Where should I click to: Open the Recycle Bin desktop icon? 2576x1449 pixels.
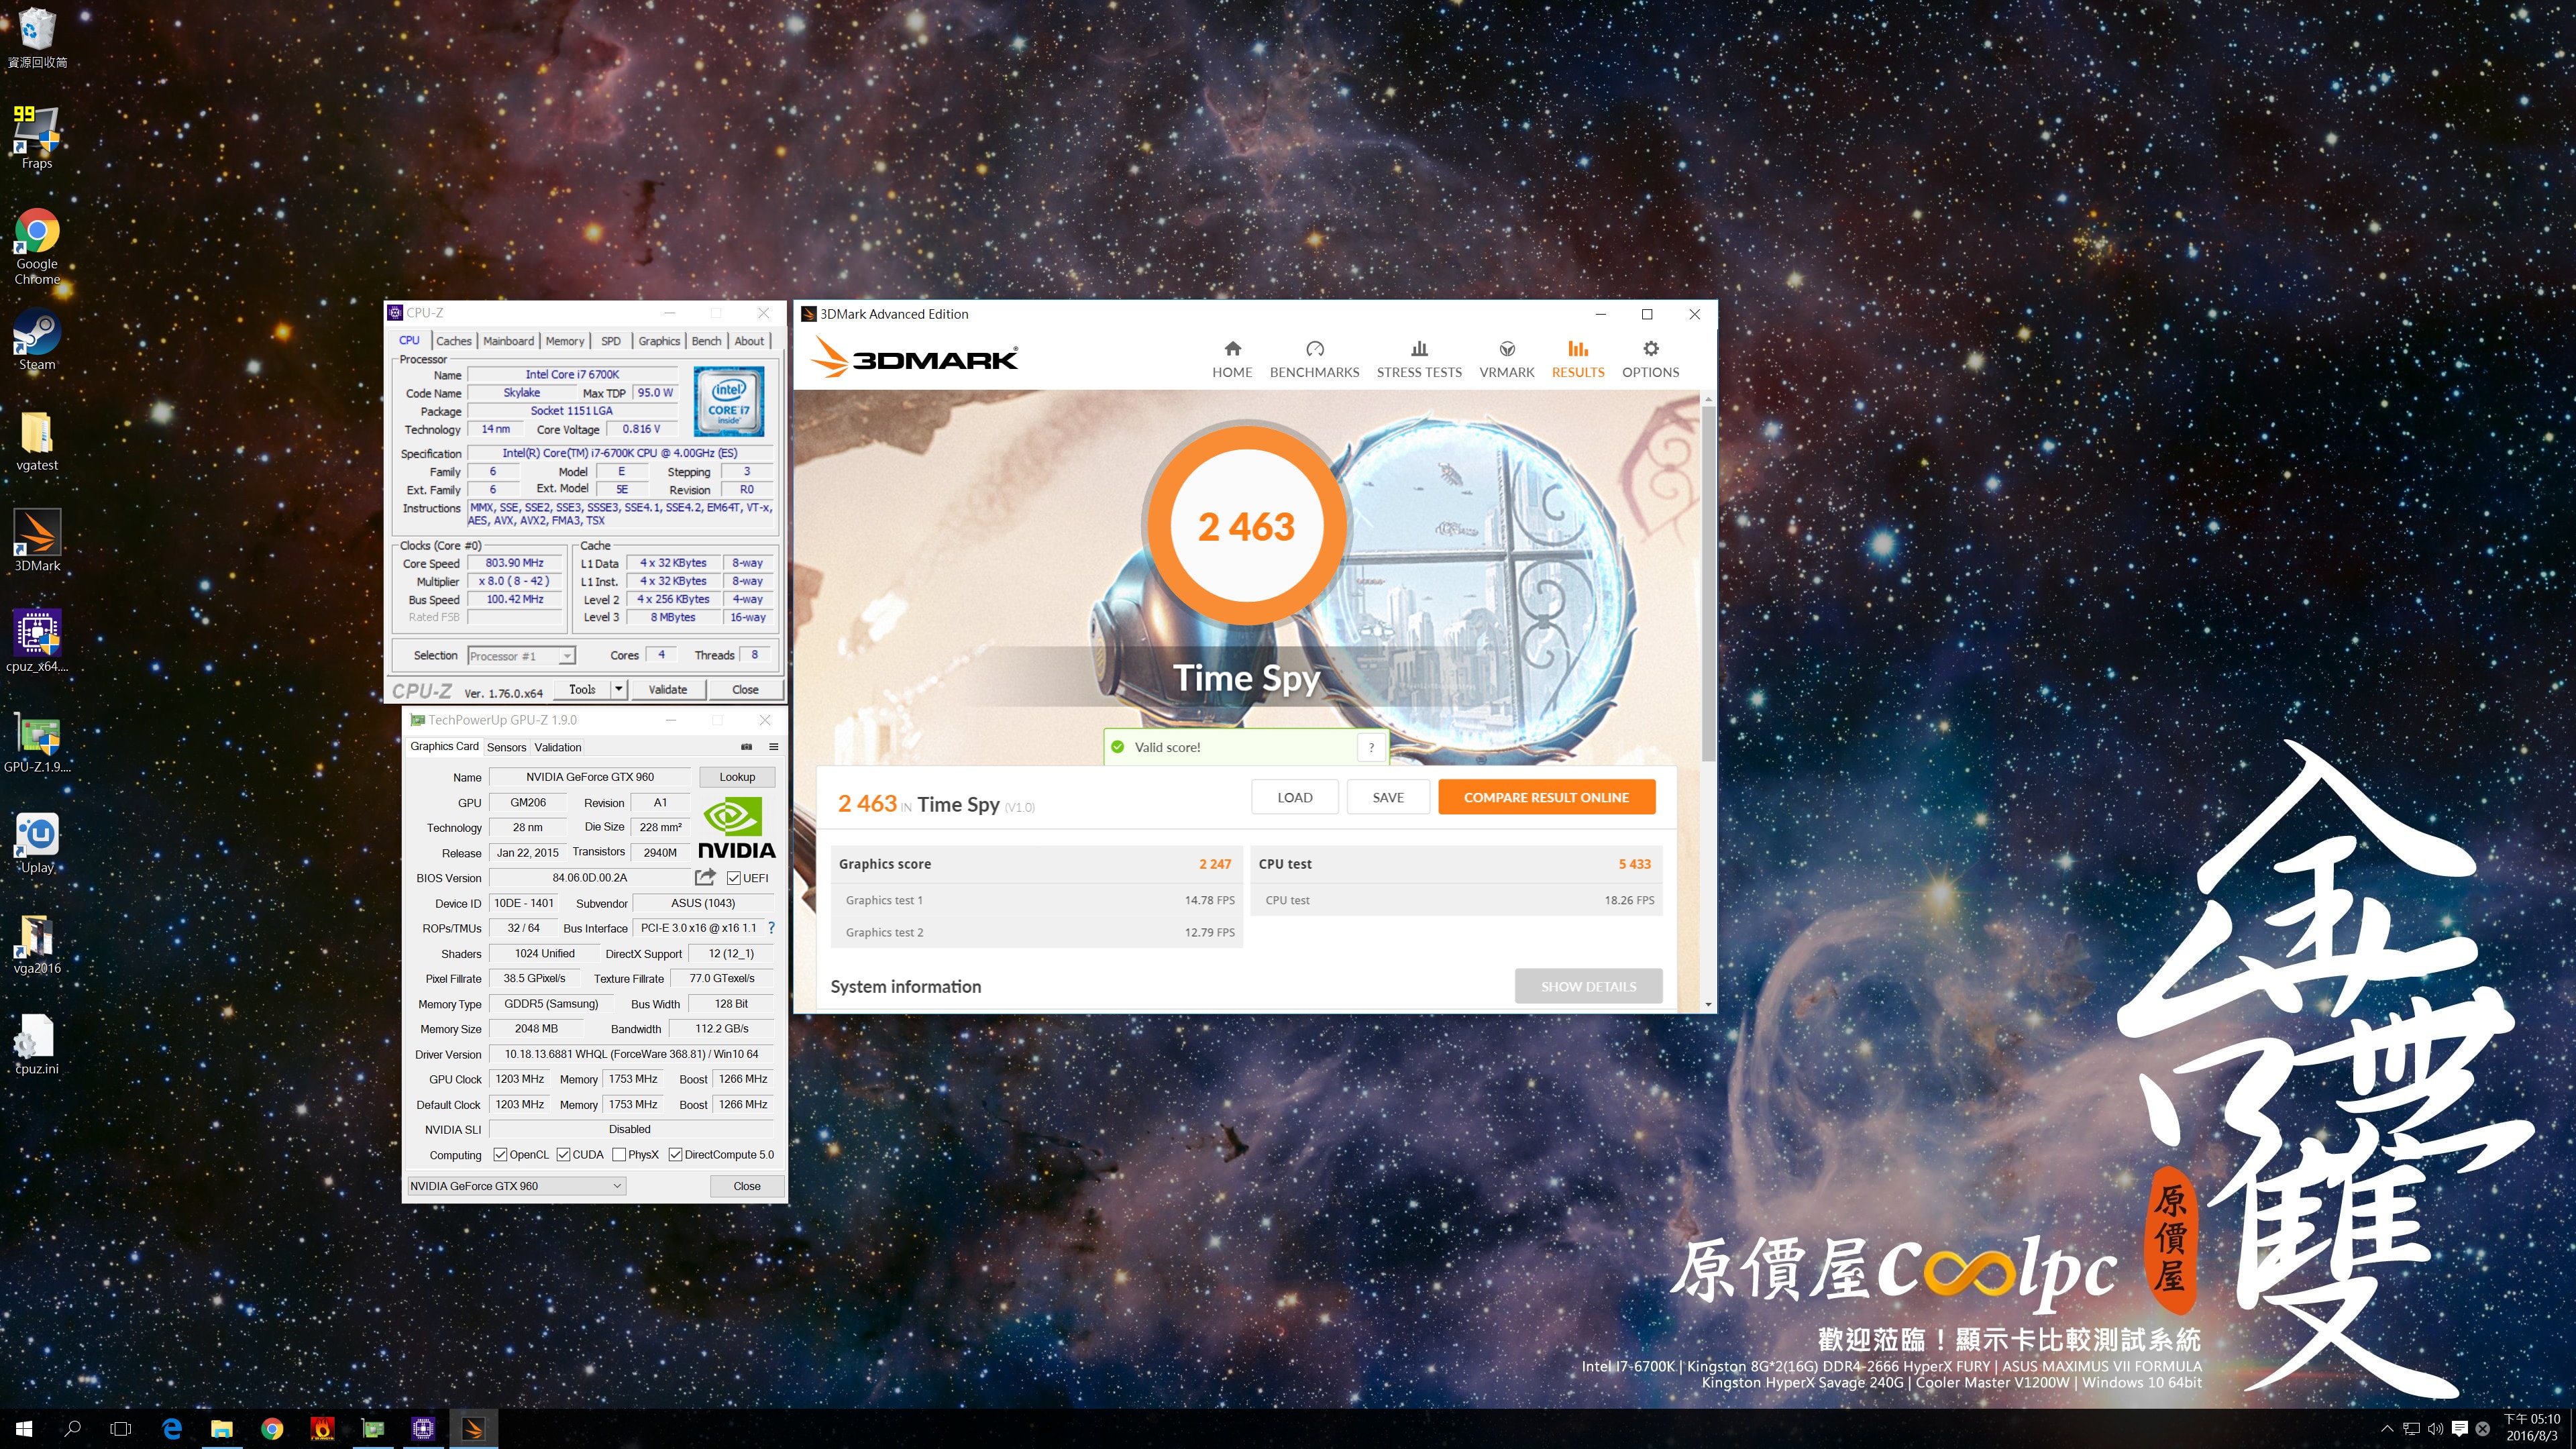pos(37,38)
